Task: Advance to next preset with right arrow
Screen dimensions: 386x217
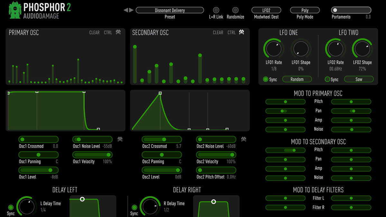Action: pyautogui.click(x=131, y=10)
